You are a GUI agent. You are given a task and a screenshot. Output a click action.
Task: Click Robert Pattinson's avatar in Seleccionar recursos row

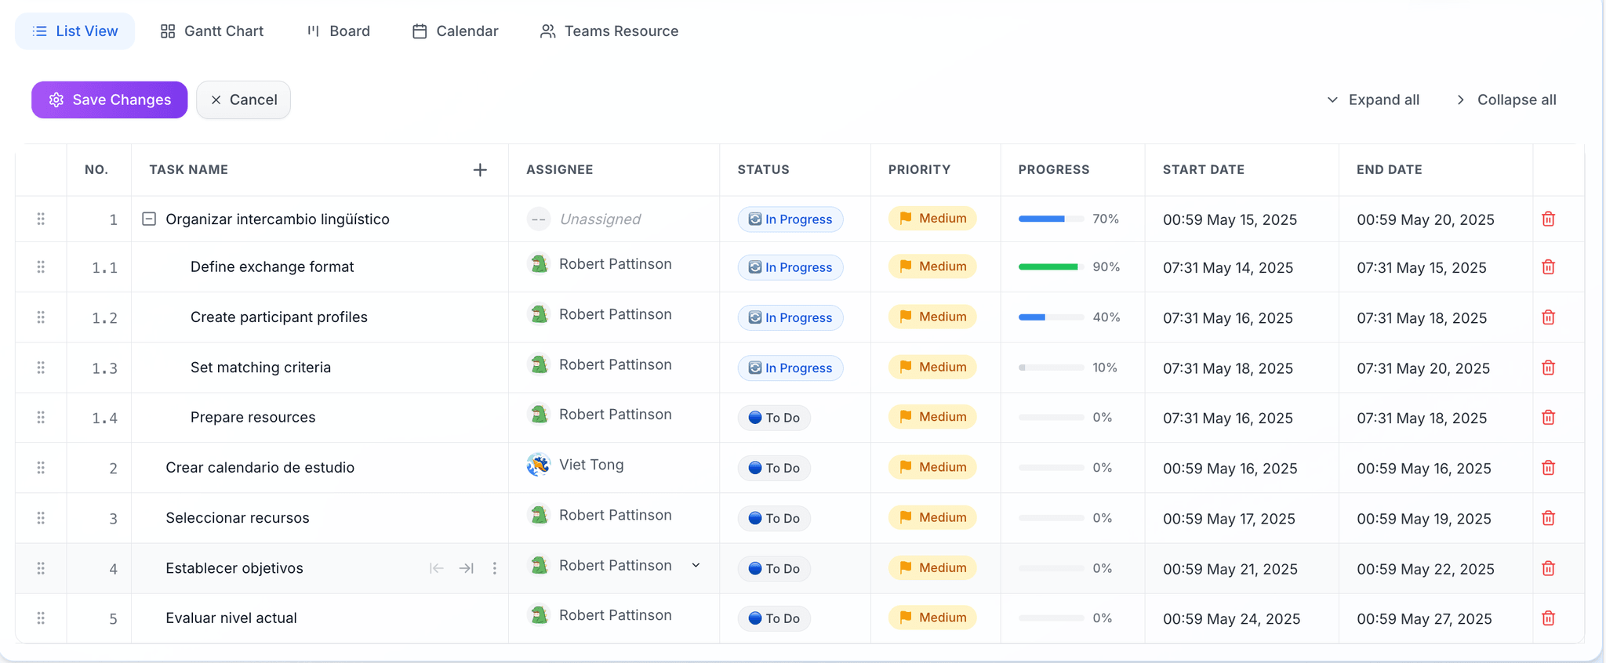click(539, 515)
